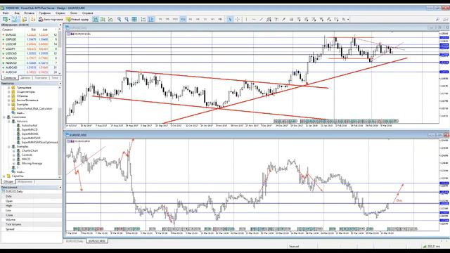
Task: Open the Navigator toolbar icon
Action: [25, 19]
